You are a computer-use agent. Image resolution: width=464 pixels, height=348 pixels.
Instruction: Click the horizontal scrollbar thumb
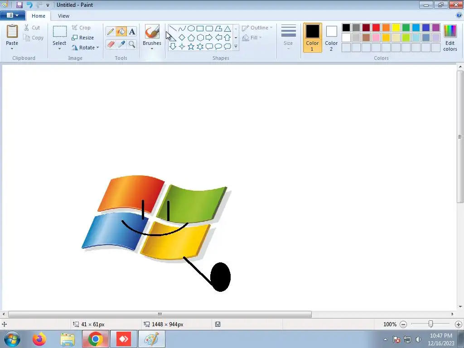coord(160,314)
